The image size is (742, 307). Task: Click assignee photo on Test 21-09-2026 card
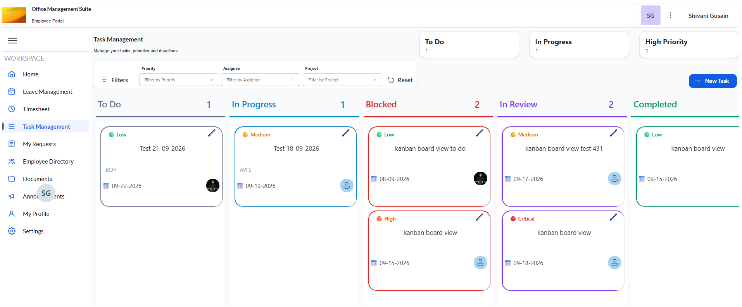[213, 186]
